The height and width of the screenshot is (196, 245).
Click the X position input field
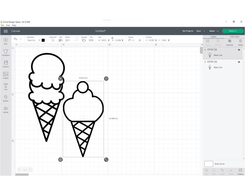pyautogui.click(x=152, y=40)
